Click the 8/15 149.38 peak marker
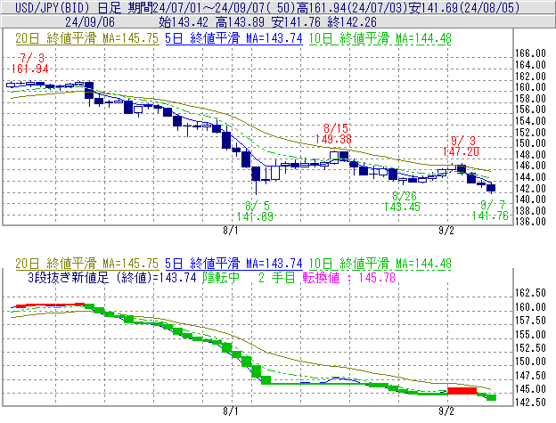 [x=333, y=134]
